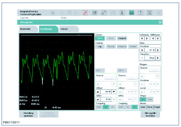Set CH 1 coupling to DC
The height and width of the screenshot is (127, 181).
tap(113, 107)
